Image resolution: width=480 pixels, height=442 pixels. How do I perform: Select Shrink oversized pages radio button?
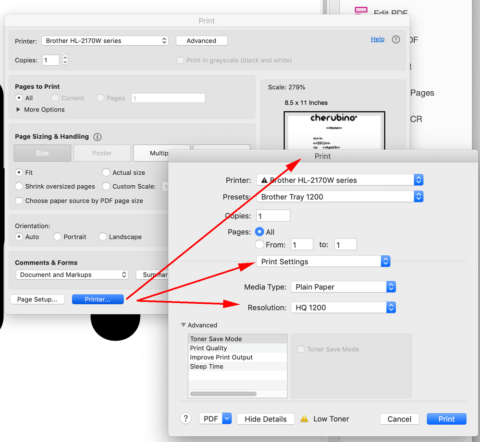tap(19, 186)
